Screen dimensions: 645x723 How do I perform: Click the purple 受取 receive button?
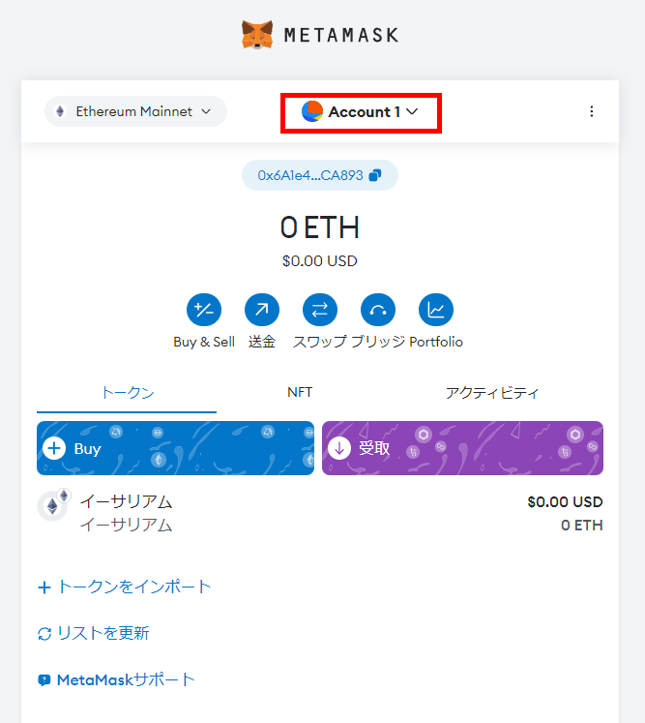462,448
